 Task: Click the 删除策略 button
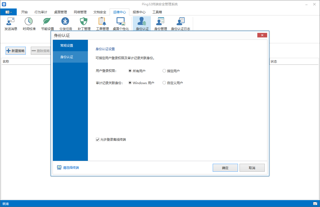pyautogui.click(x=41, y=51)
